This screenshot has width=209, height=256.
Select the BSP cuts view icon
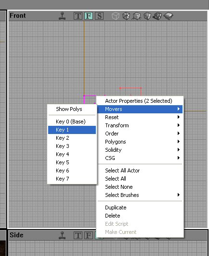[147, 16]
